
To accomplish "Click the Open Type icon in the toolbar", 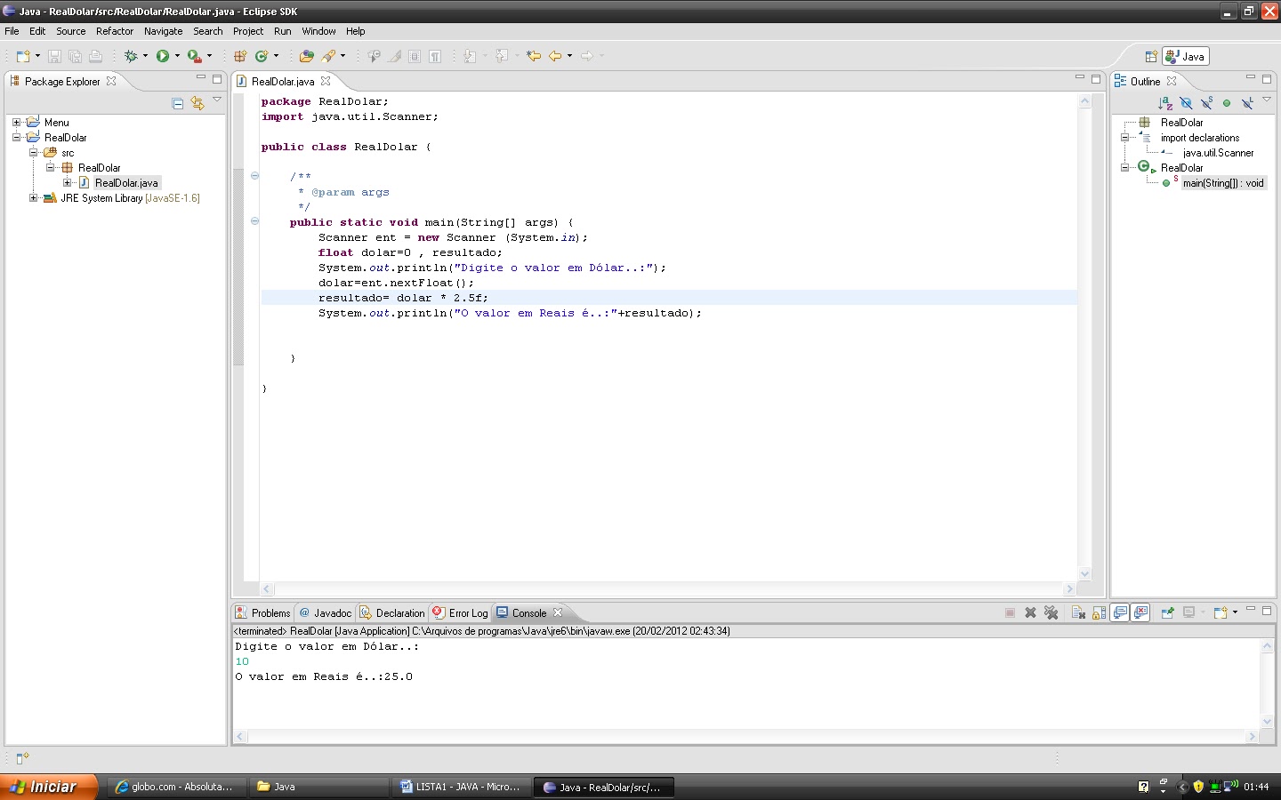I will click(306, 56).
